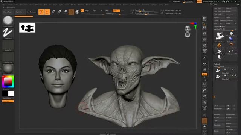Toggle the M material channel
This screenshot has width=241, height=135.
[102, 10]
